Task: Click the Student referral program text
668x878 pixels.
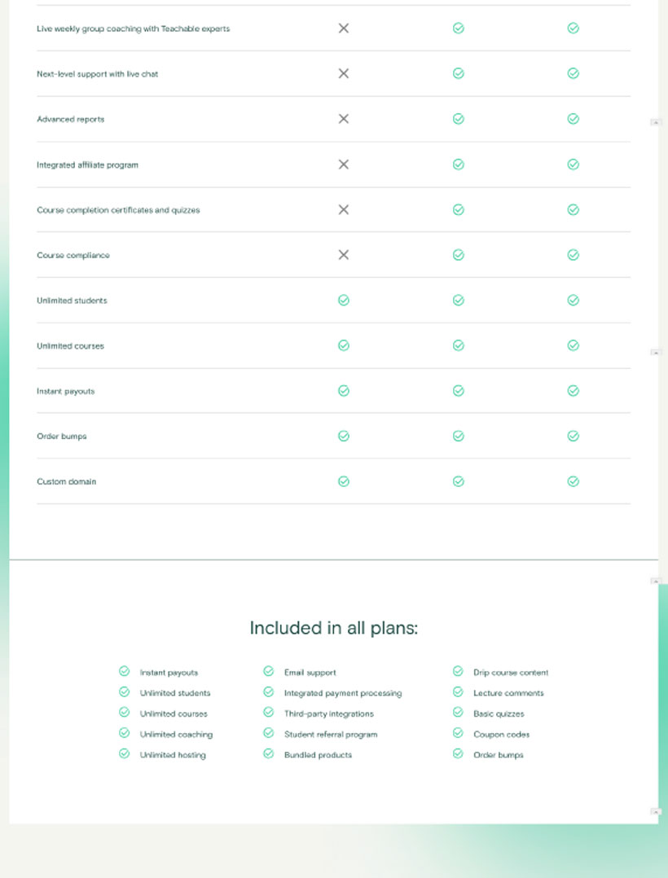Action: pos(331,734)
